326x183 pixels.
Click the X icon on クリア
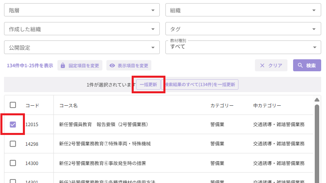[262, 66]
